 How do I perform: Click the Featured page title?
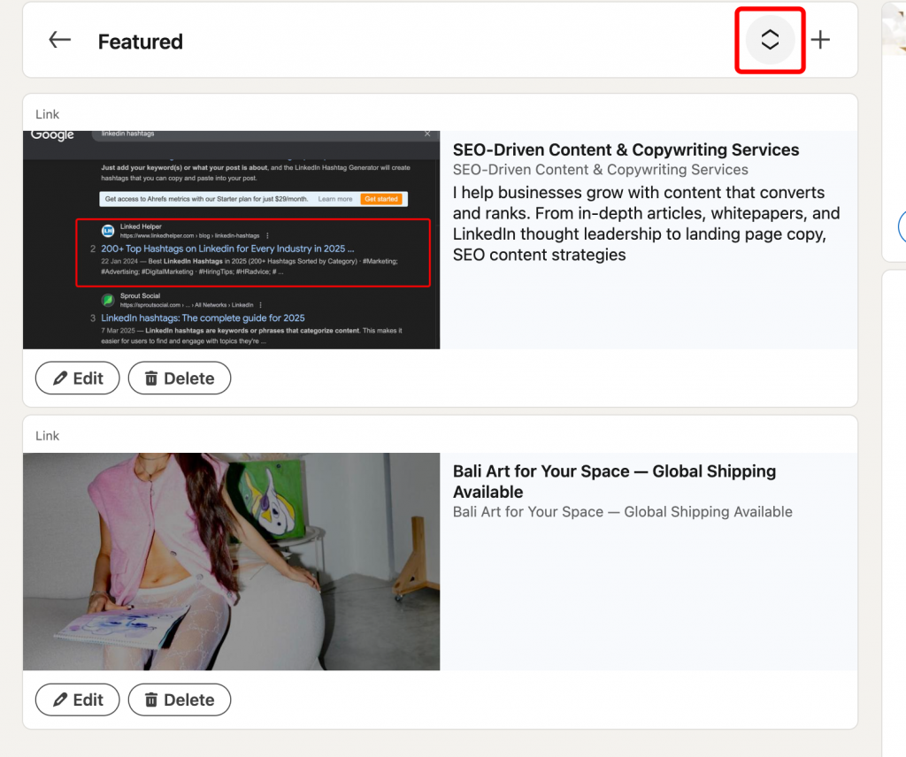[140, 41]
